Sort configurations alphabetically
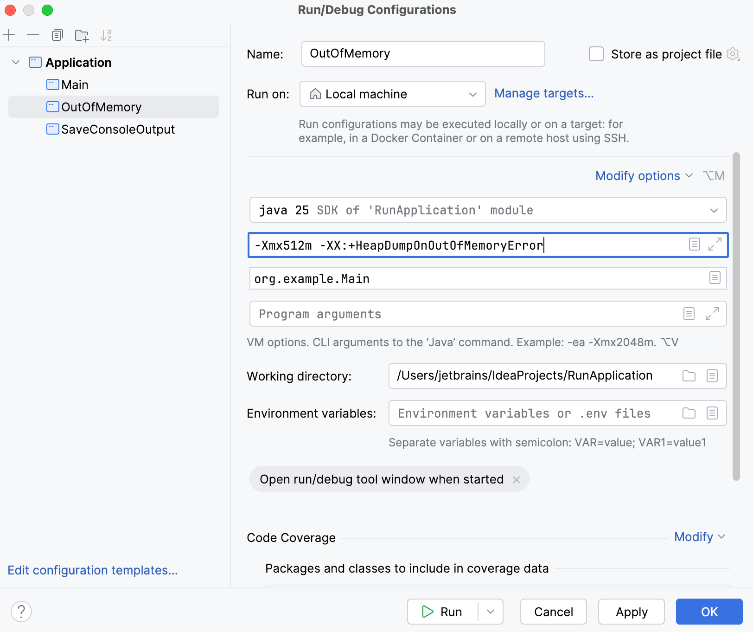The image size is (753, 632). pos(106,35)
